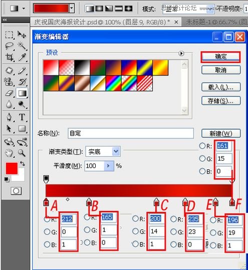Select the Clone Stamp tool
Screen dimensions: 248x270
[x=9, y=82]
